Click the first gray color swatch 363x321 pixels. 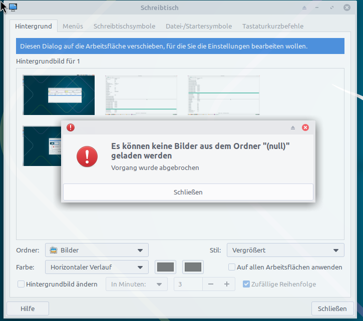tap(166, 267)
